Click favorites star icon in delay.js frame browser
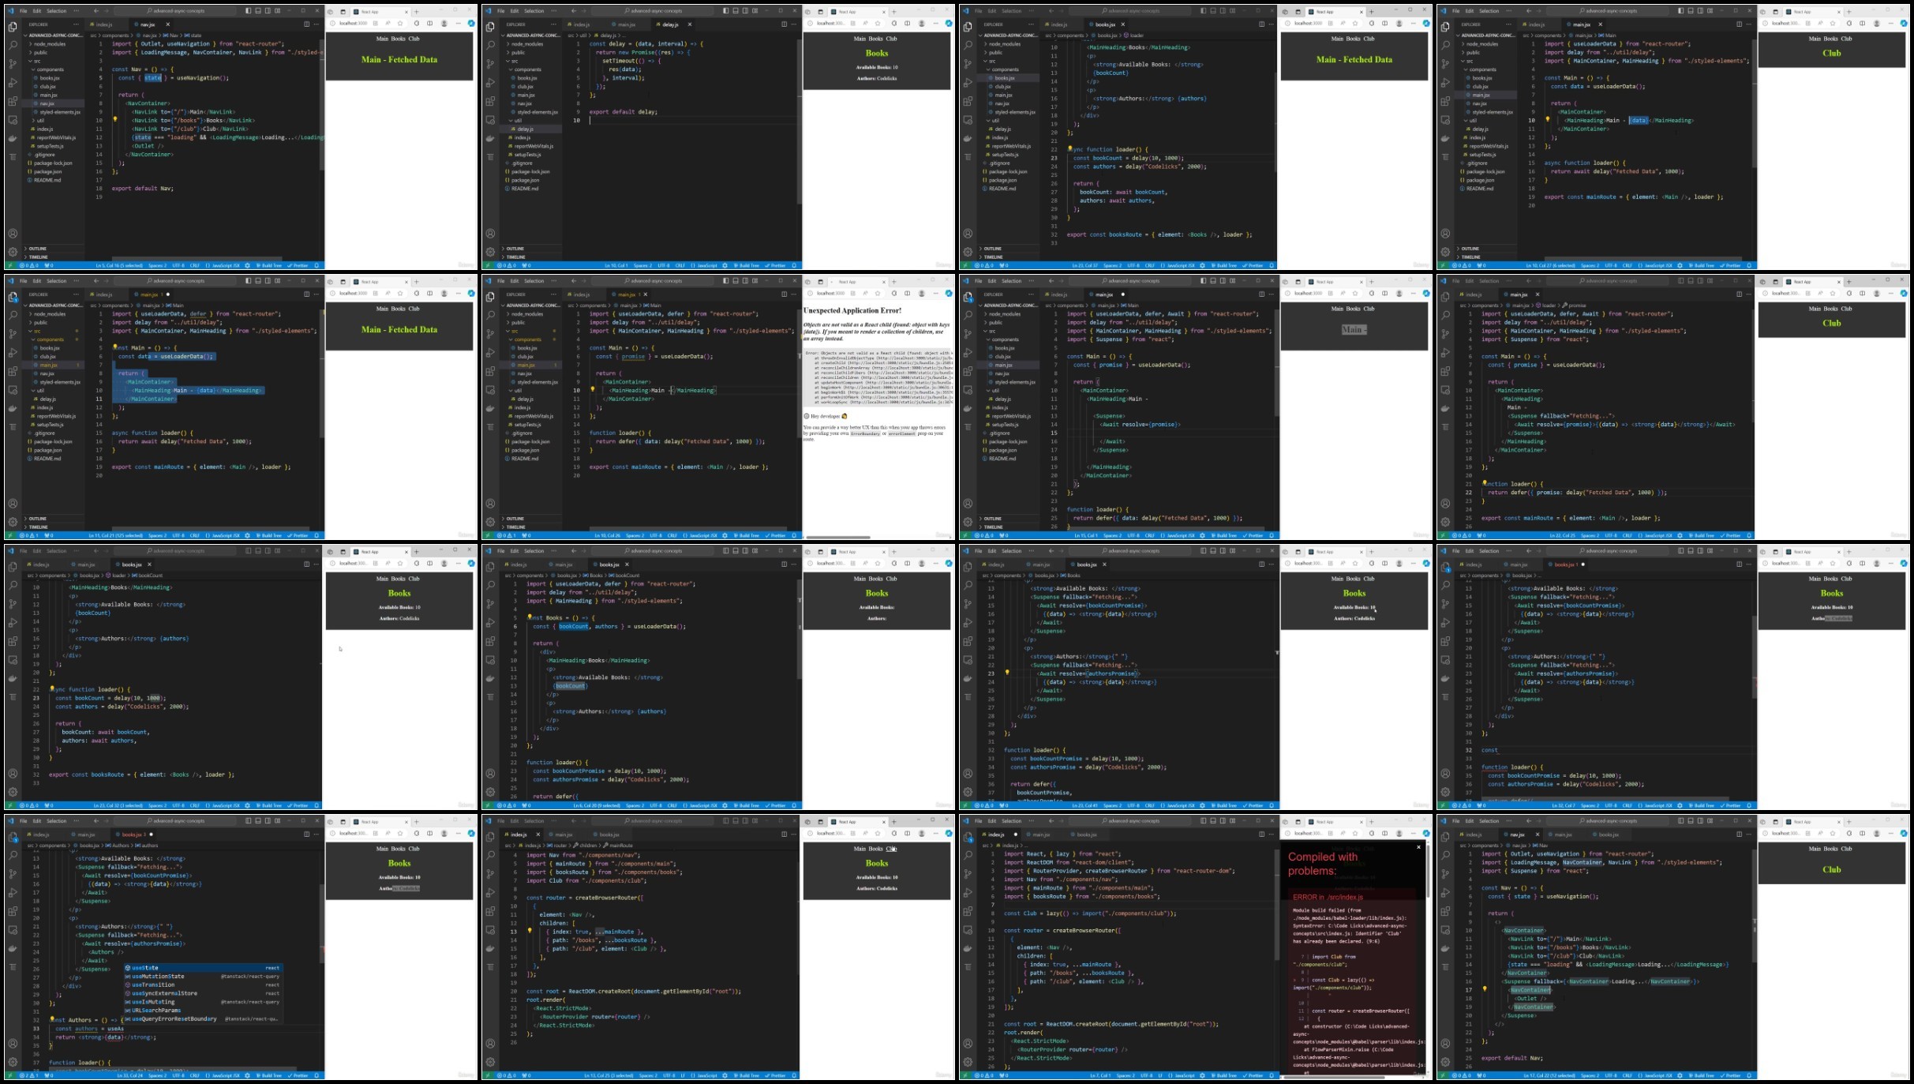This screenshot has width=1914, height=1084. (x=878, y=24)
